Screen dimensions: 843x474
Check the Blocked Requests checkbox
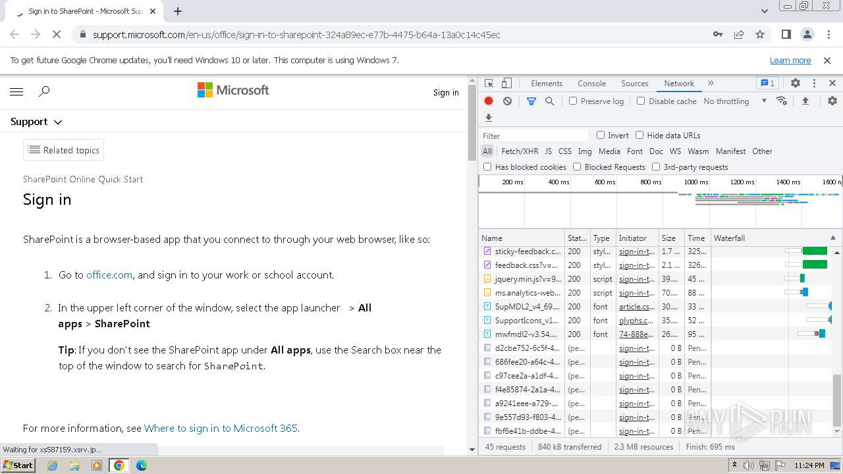[577, 167]
